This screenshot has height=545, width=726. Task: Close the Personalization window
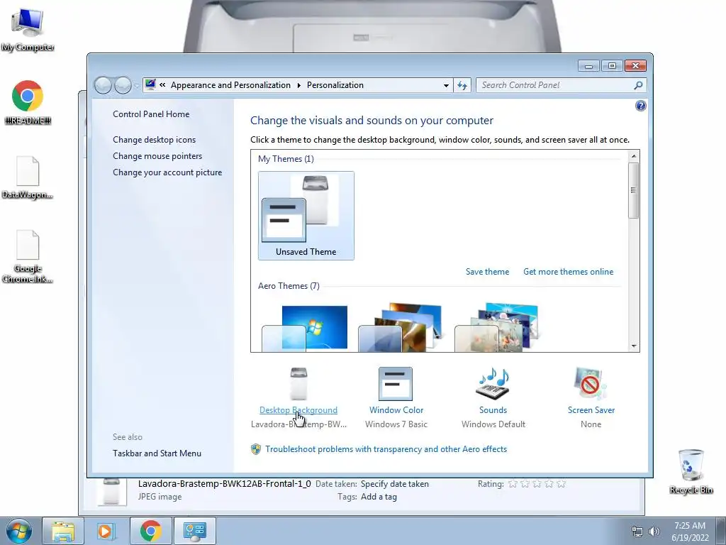point(635,66)
